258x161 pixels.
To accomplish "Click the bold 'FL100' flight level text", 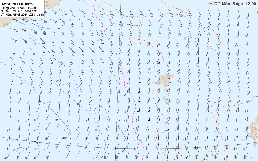I will [32, 8].
